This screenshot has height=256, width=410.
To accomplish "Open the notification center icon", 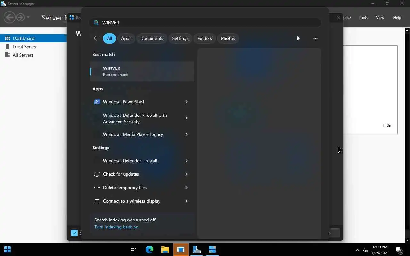I will pos(399,250).
